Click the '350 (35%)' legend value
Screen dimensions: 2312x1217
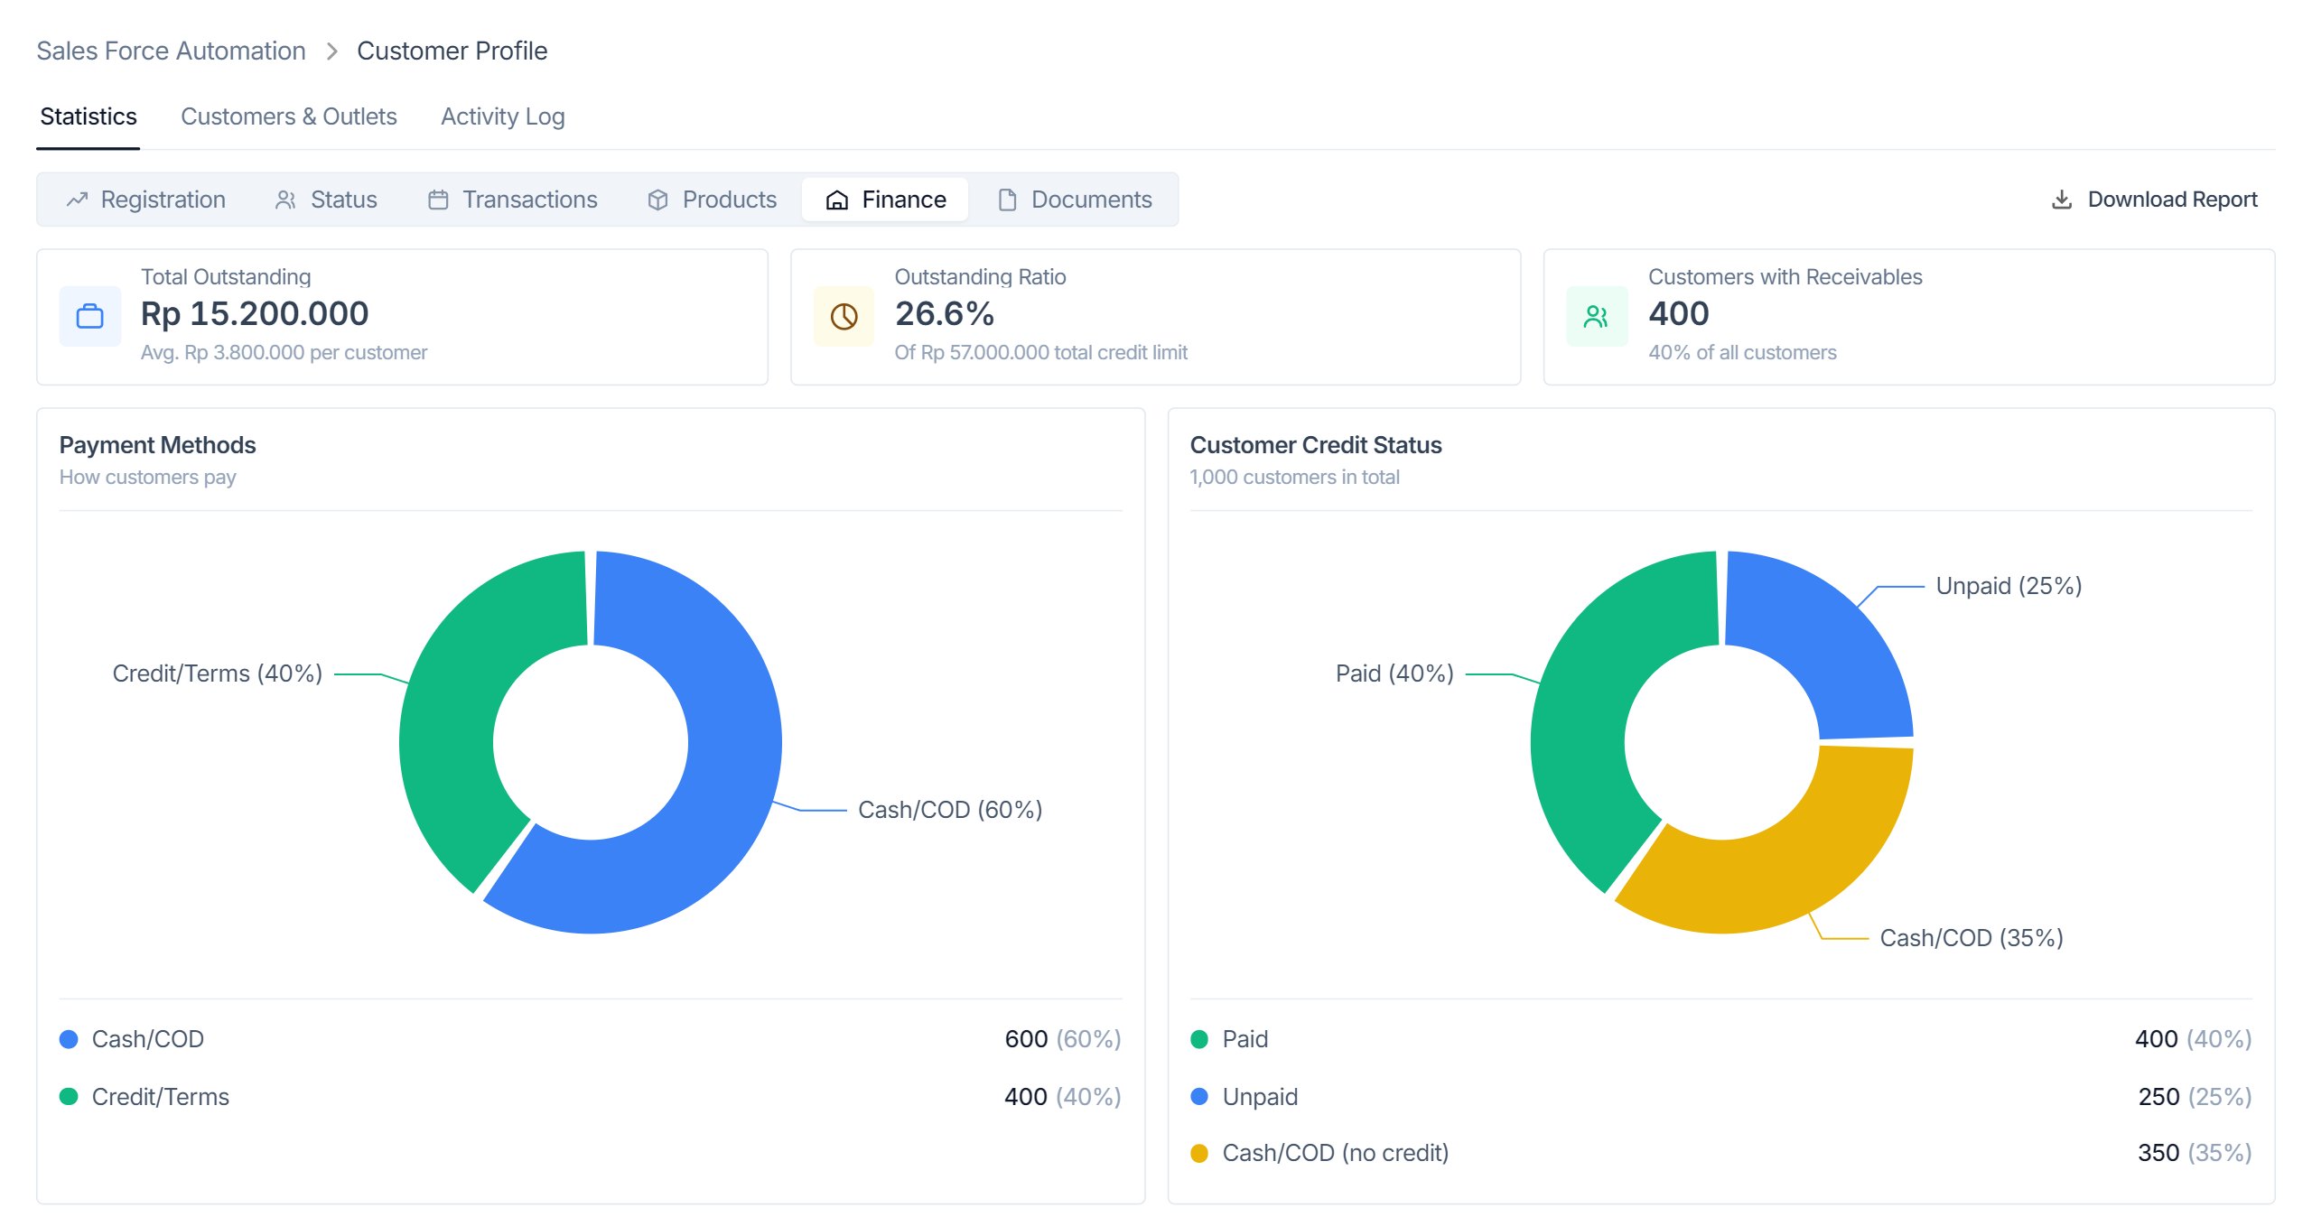(x=2195, y=1153)
